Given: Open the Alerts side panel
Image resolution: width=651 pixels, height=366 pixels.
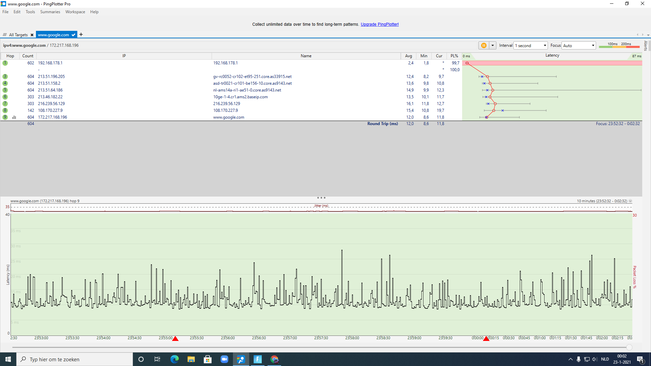Looking at the screenshot, I should pos(646,46).
